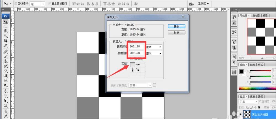Viewport: 276px width, 119px height.
Task: Select the Lasso tool
Action: coord(6,31)
